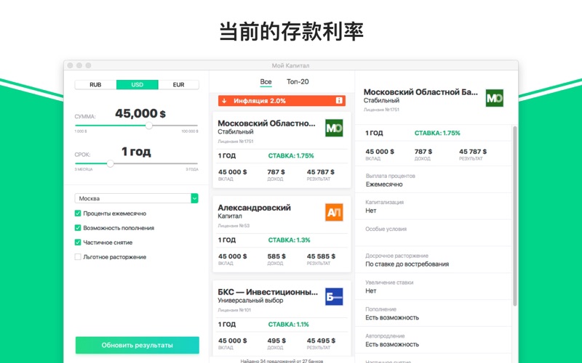Click the 45,000 $ sum value
This screenshot has height=363, width=582.
click(x=140, y=113)
